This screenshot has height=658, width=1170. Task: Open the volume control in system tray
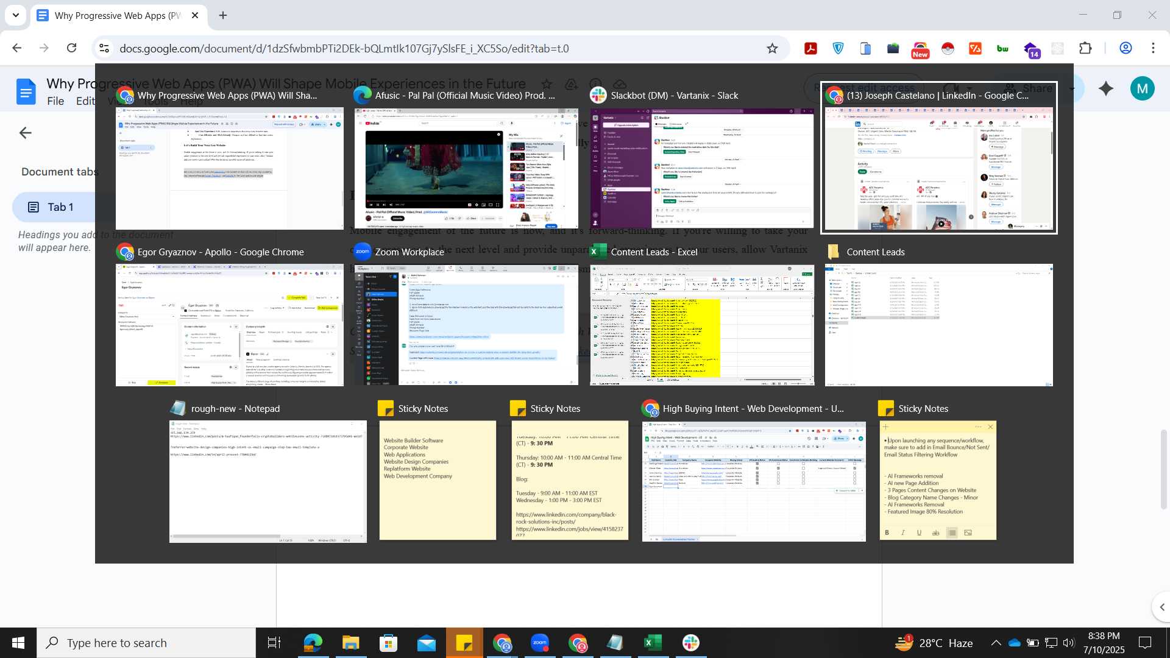point(1069,643)
